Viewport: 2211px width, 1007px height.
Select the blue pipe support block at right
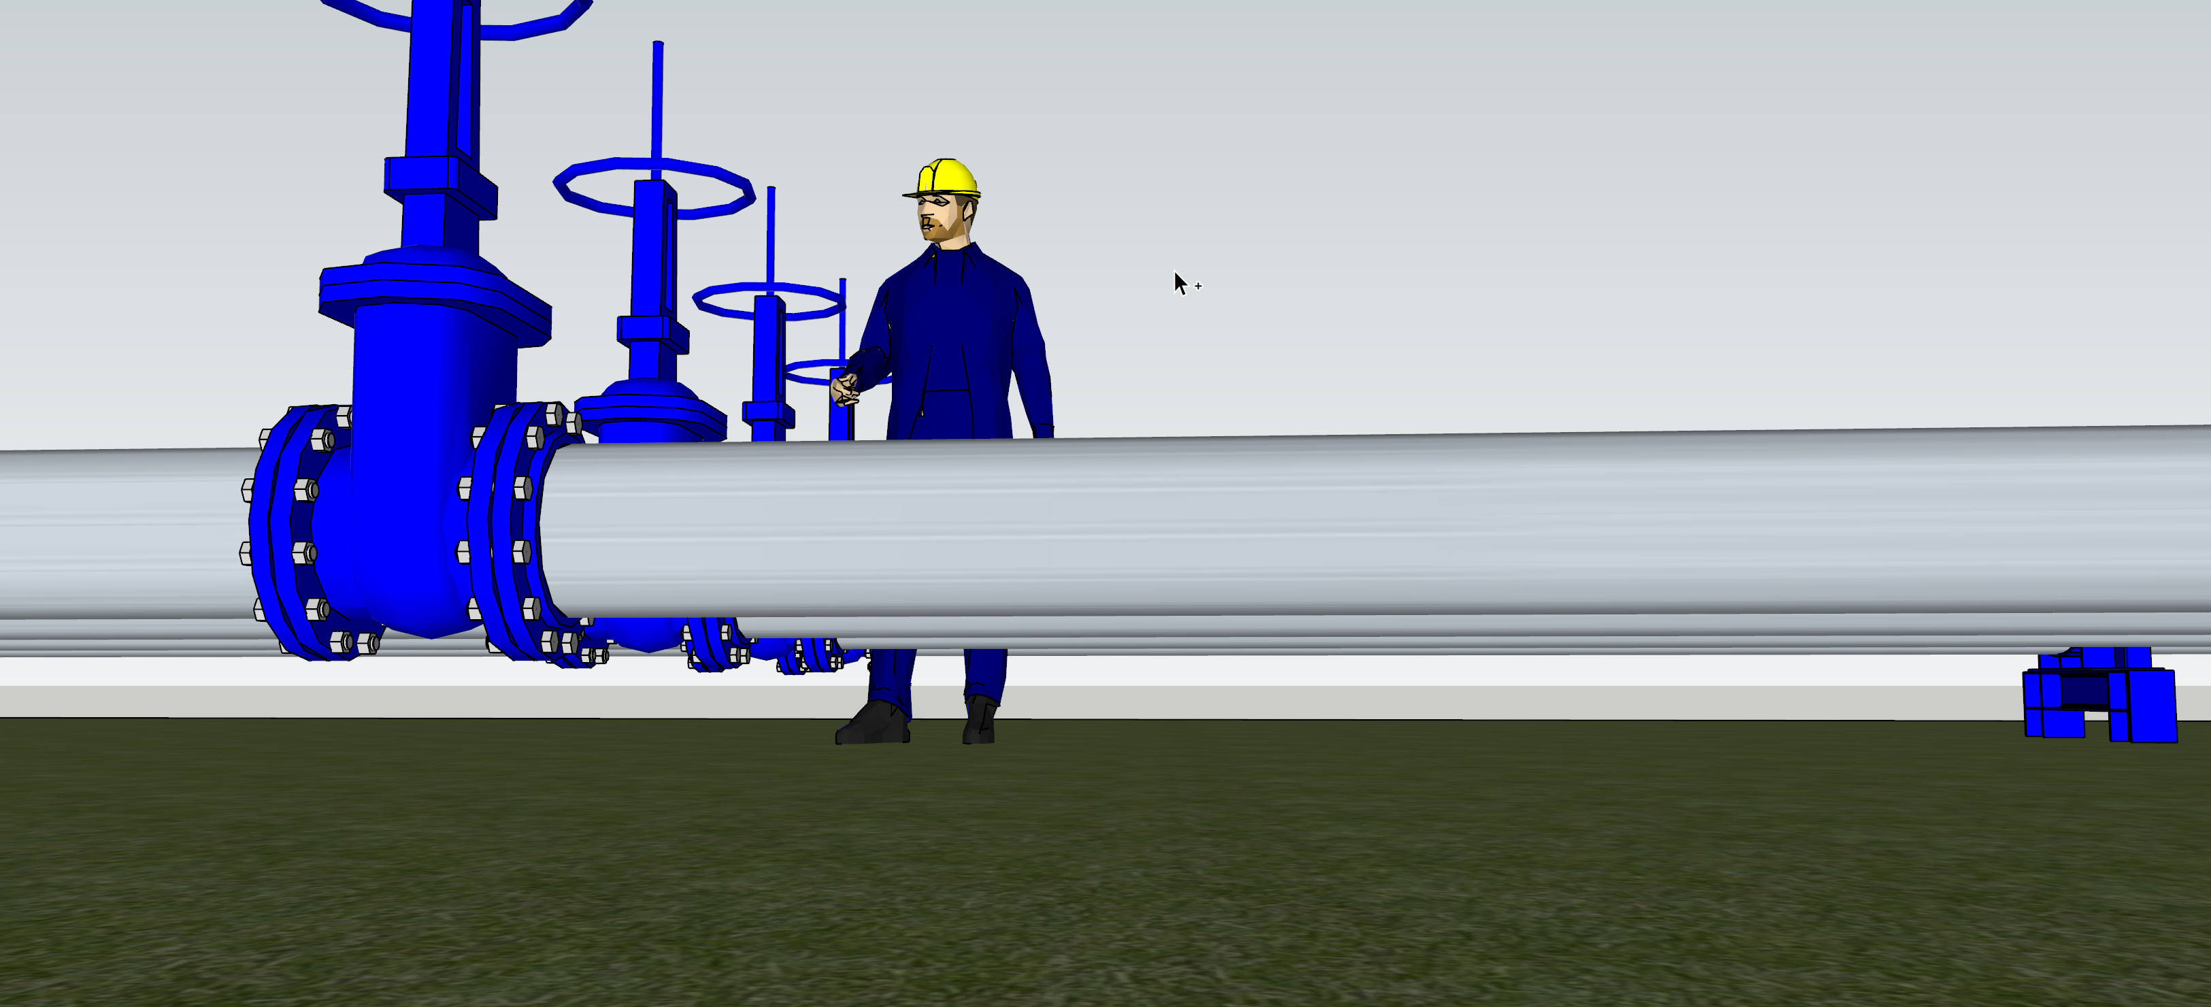click(x=2099, y=693)
